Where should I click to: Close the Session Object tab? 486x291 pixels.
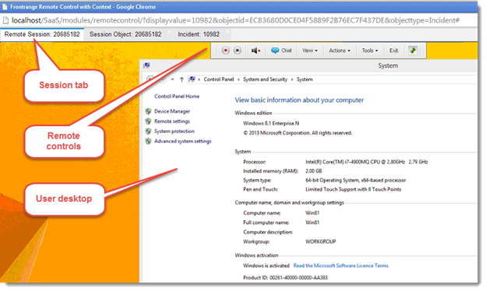(x=169, y=32)
